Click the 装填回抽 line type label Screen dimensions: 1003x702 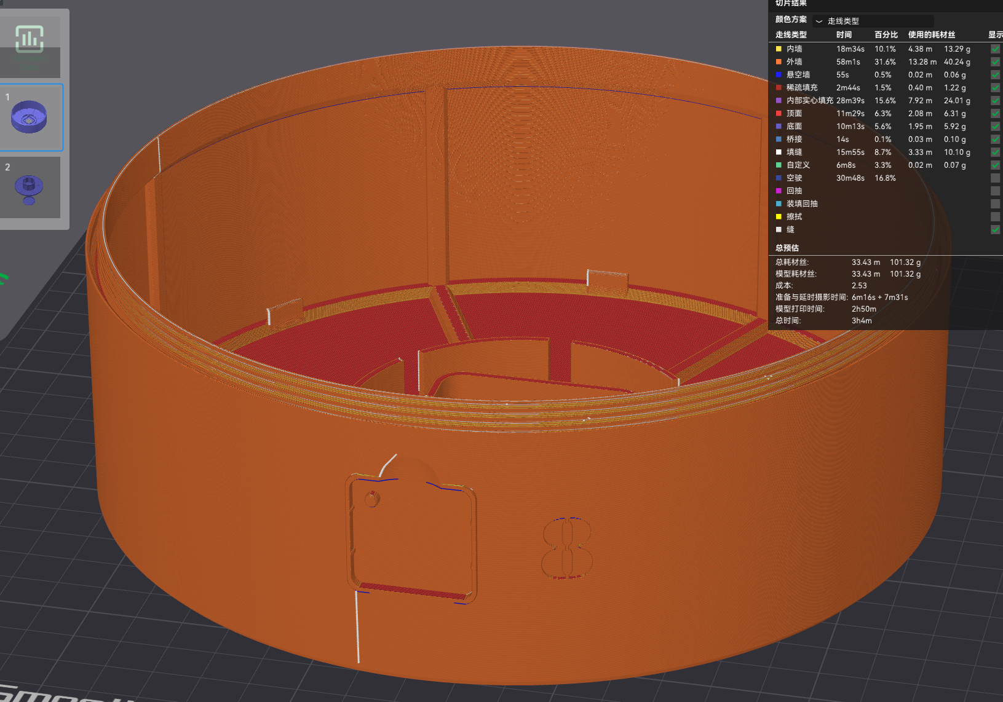tap(802, 203)
